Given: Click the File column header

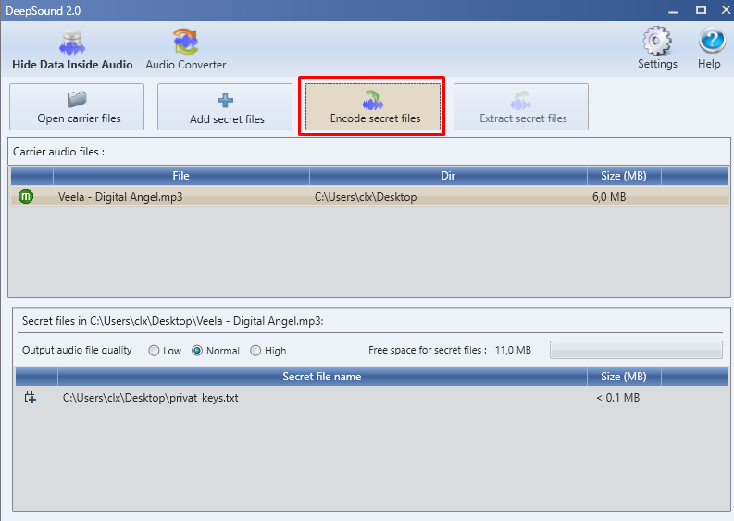Looking at the screenshot, I should coord(181,176).
